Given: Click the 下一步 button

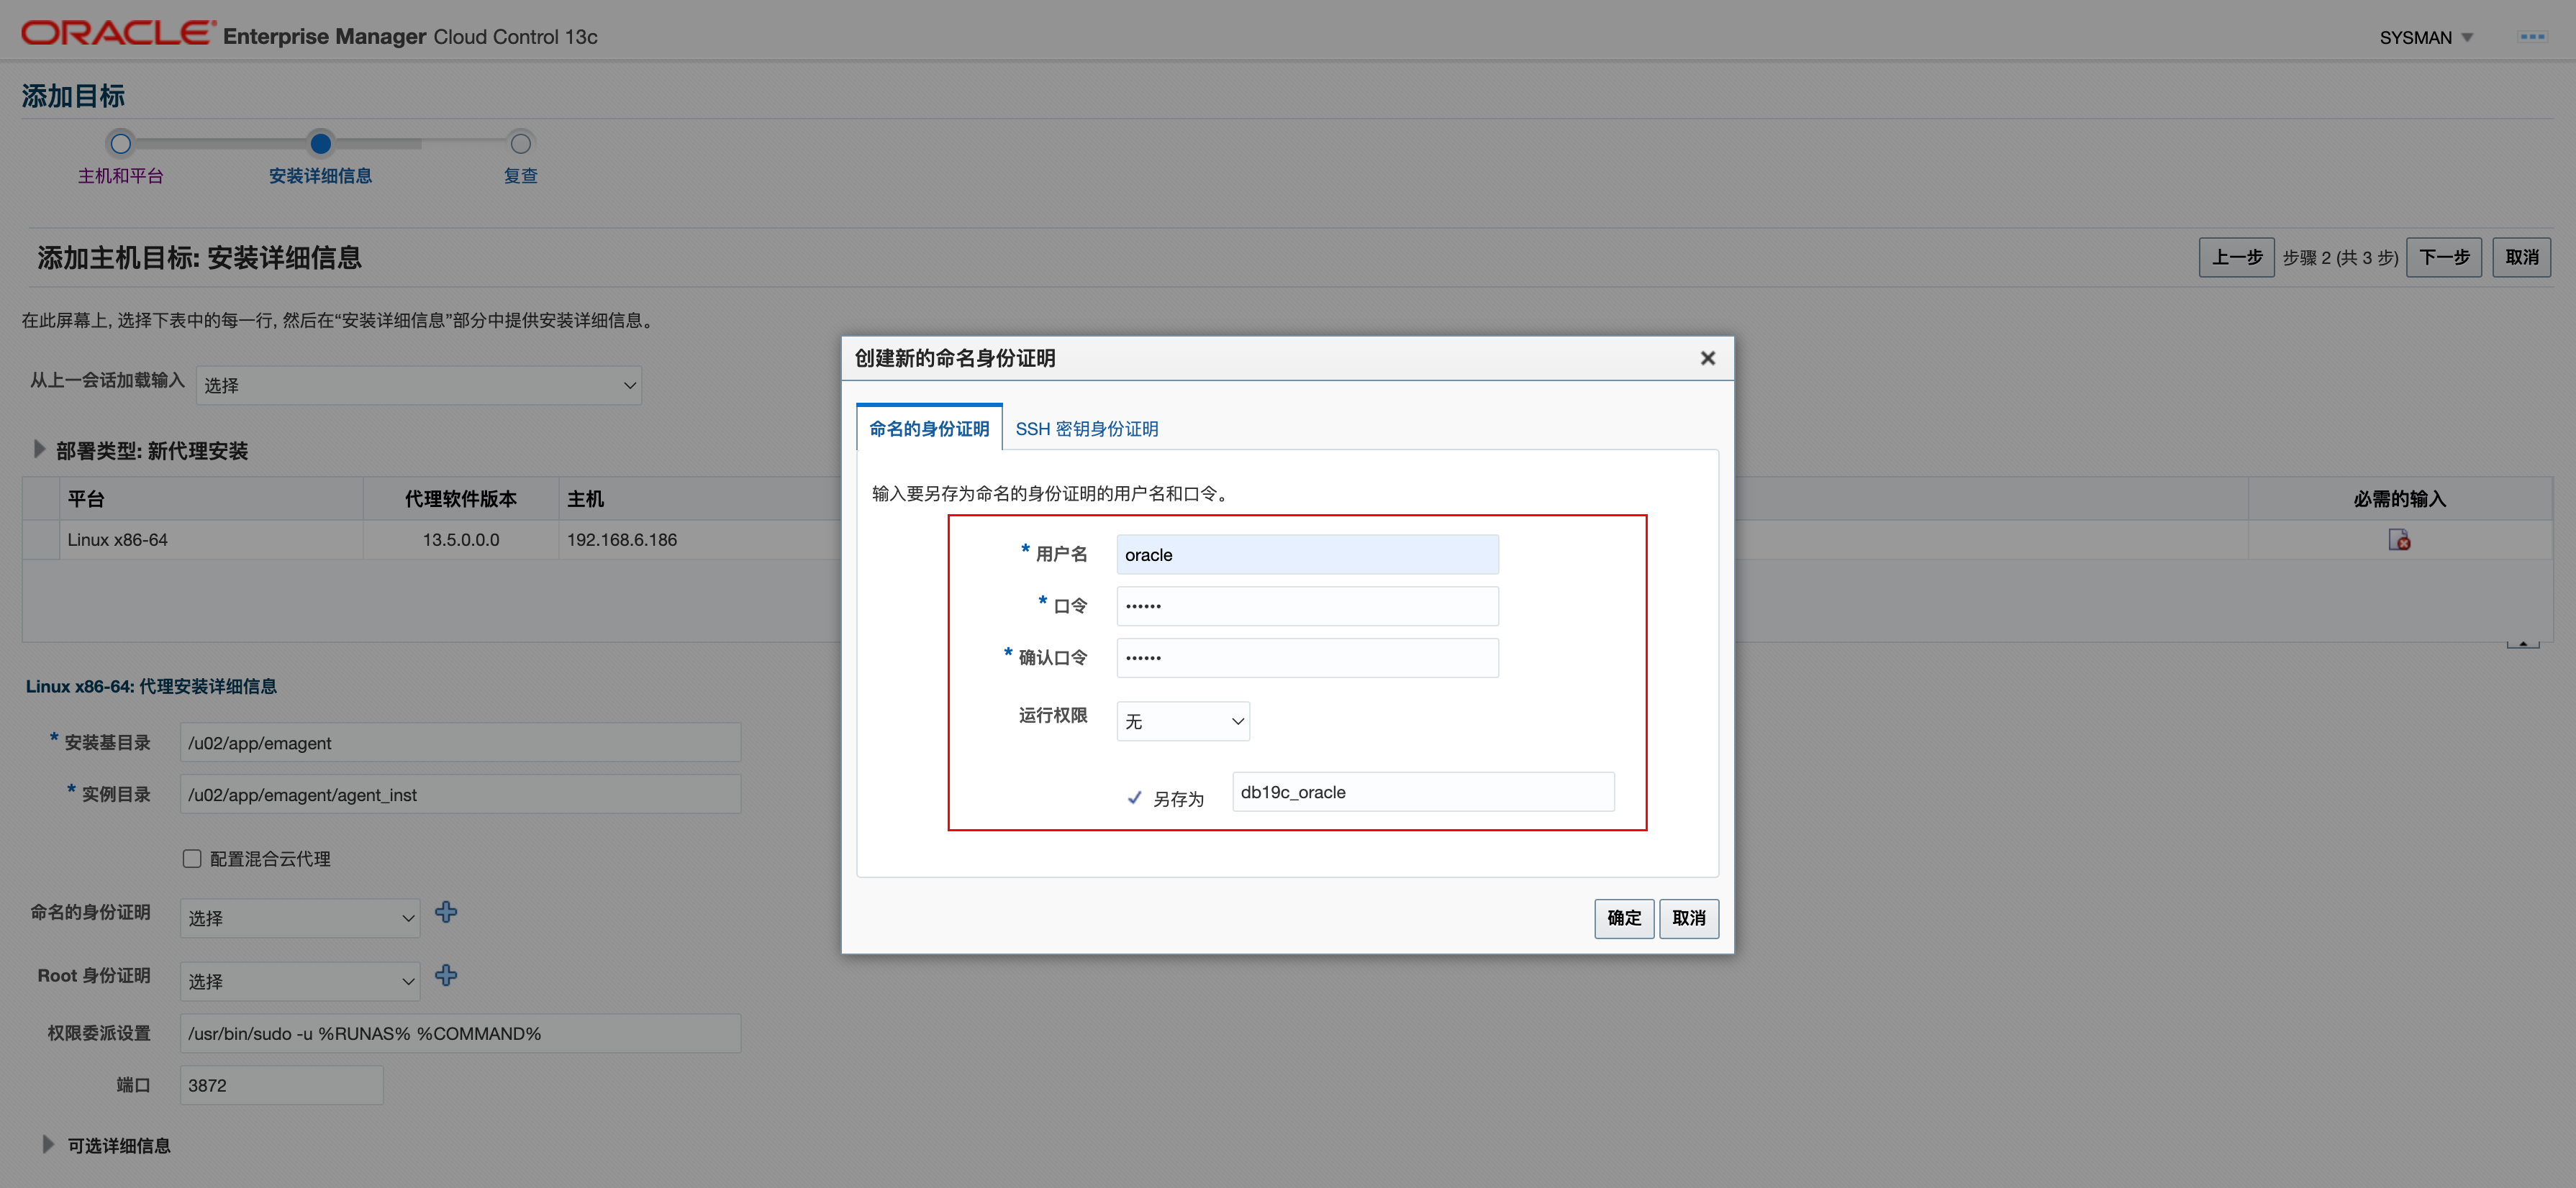Looking at the screenshot, I should point(2443,257).
